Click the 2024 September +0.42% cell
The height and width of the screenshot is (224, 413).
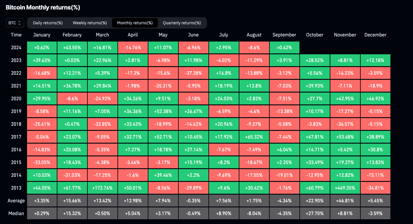(284, 47)
